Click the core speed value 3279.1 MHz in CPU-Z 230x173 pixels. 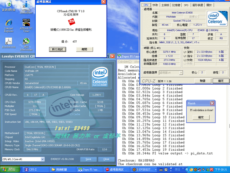[x=169, y=52]
